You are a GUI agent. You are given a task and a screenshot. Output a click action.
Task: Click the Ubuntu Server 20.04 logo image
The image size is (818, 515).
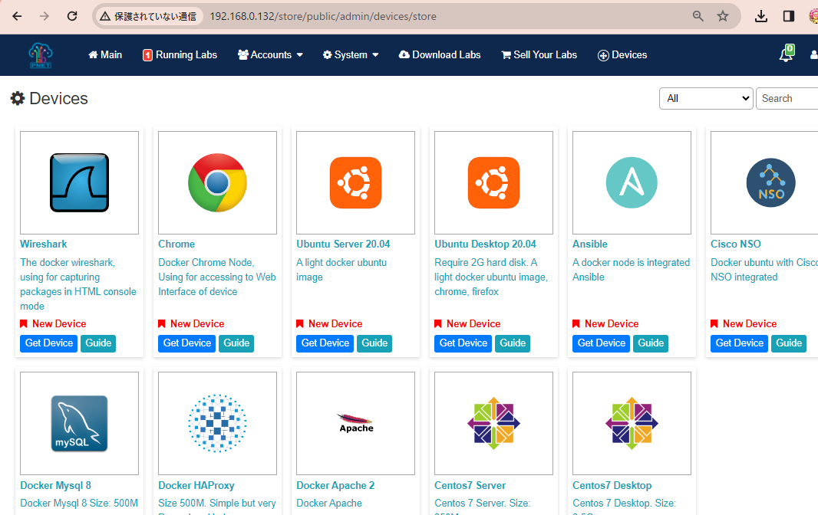tap(356, 182)
